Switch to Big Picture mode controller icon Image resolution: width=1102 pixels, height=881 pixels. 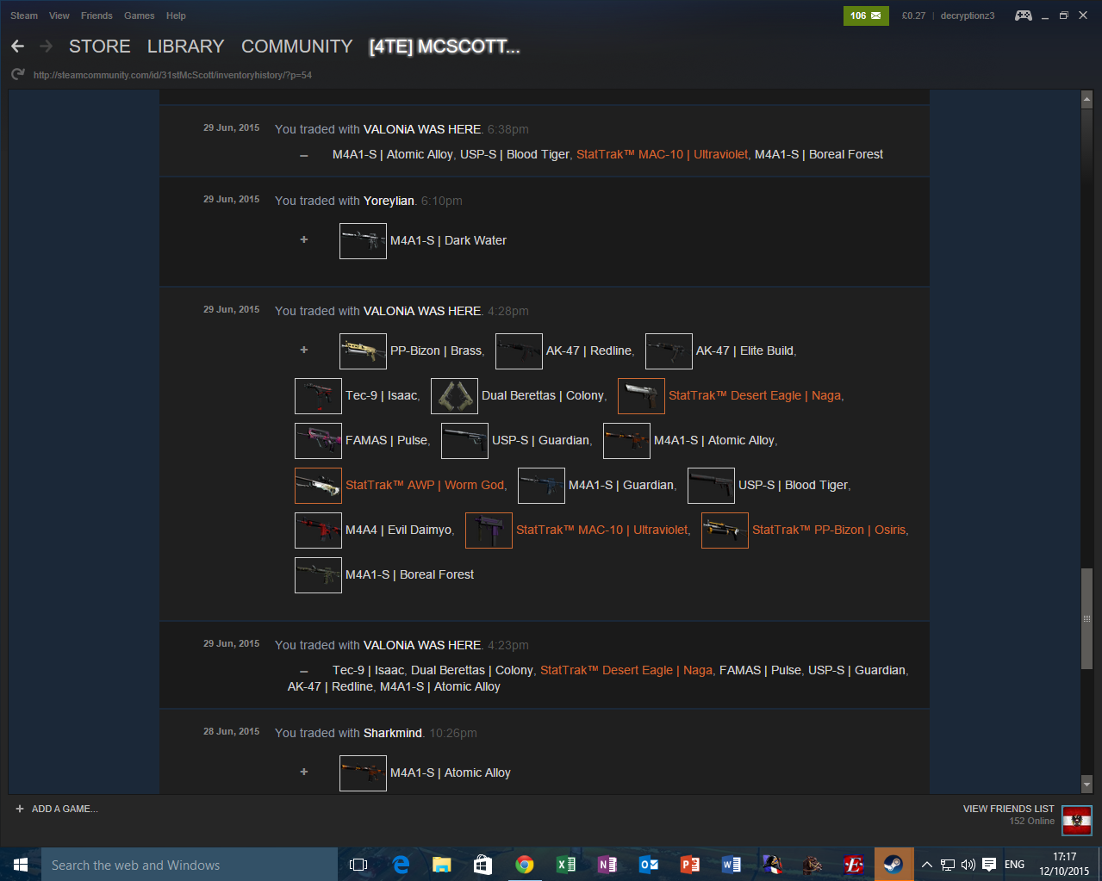[x=1023, y=16]
